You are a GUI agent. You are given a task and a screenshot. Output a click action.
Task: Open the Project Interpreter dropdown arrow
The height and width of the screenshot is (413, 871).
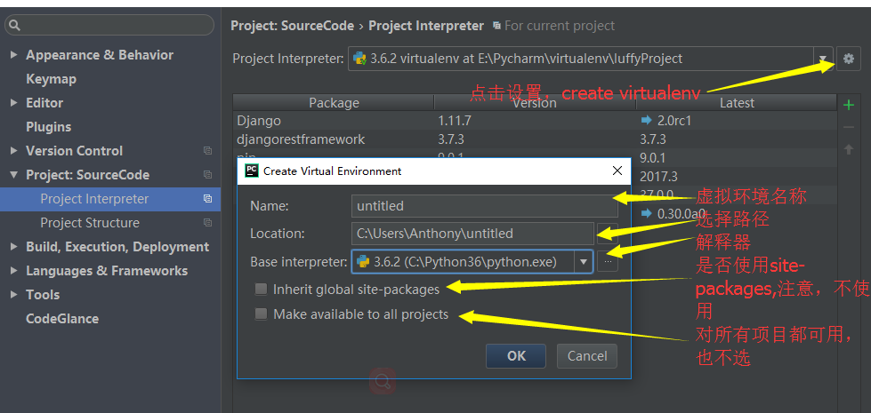[x=823, y=59]
